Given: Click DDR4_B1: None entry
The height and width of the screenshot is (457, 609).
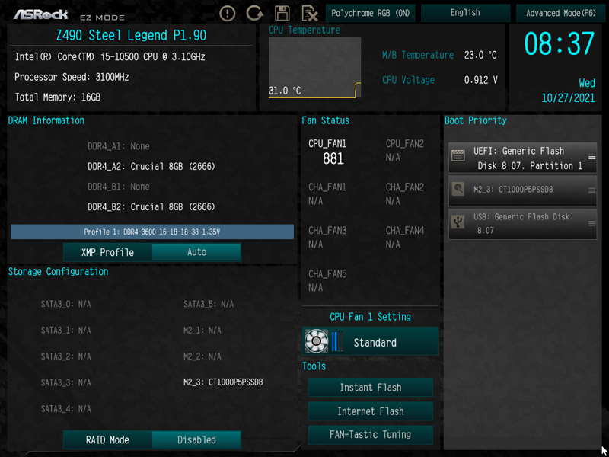Looking at the screenshot, I should 119,187.
